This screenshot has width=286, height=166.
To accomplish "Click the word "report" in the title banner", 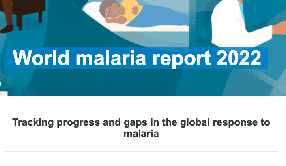I will pos(181,59).
